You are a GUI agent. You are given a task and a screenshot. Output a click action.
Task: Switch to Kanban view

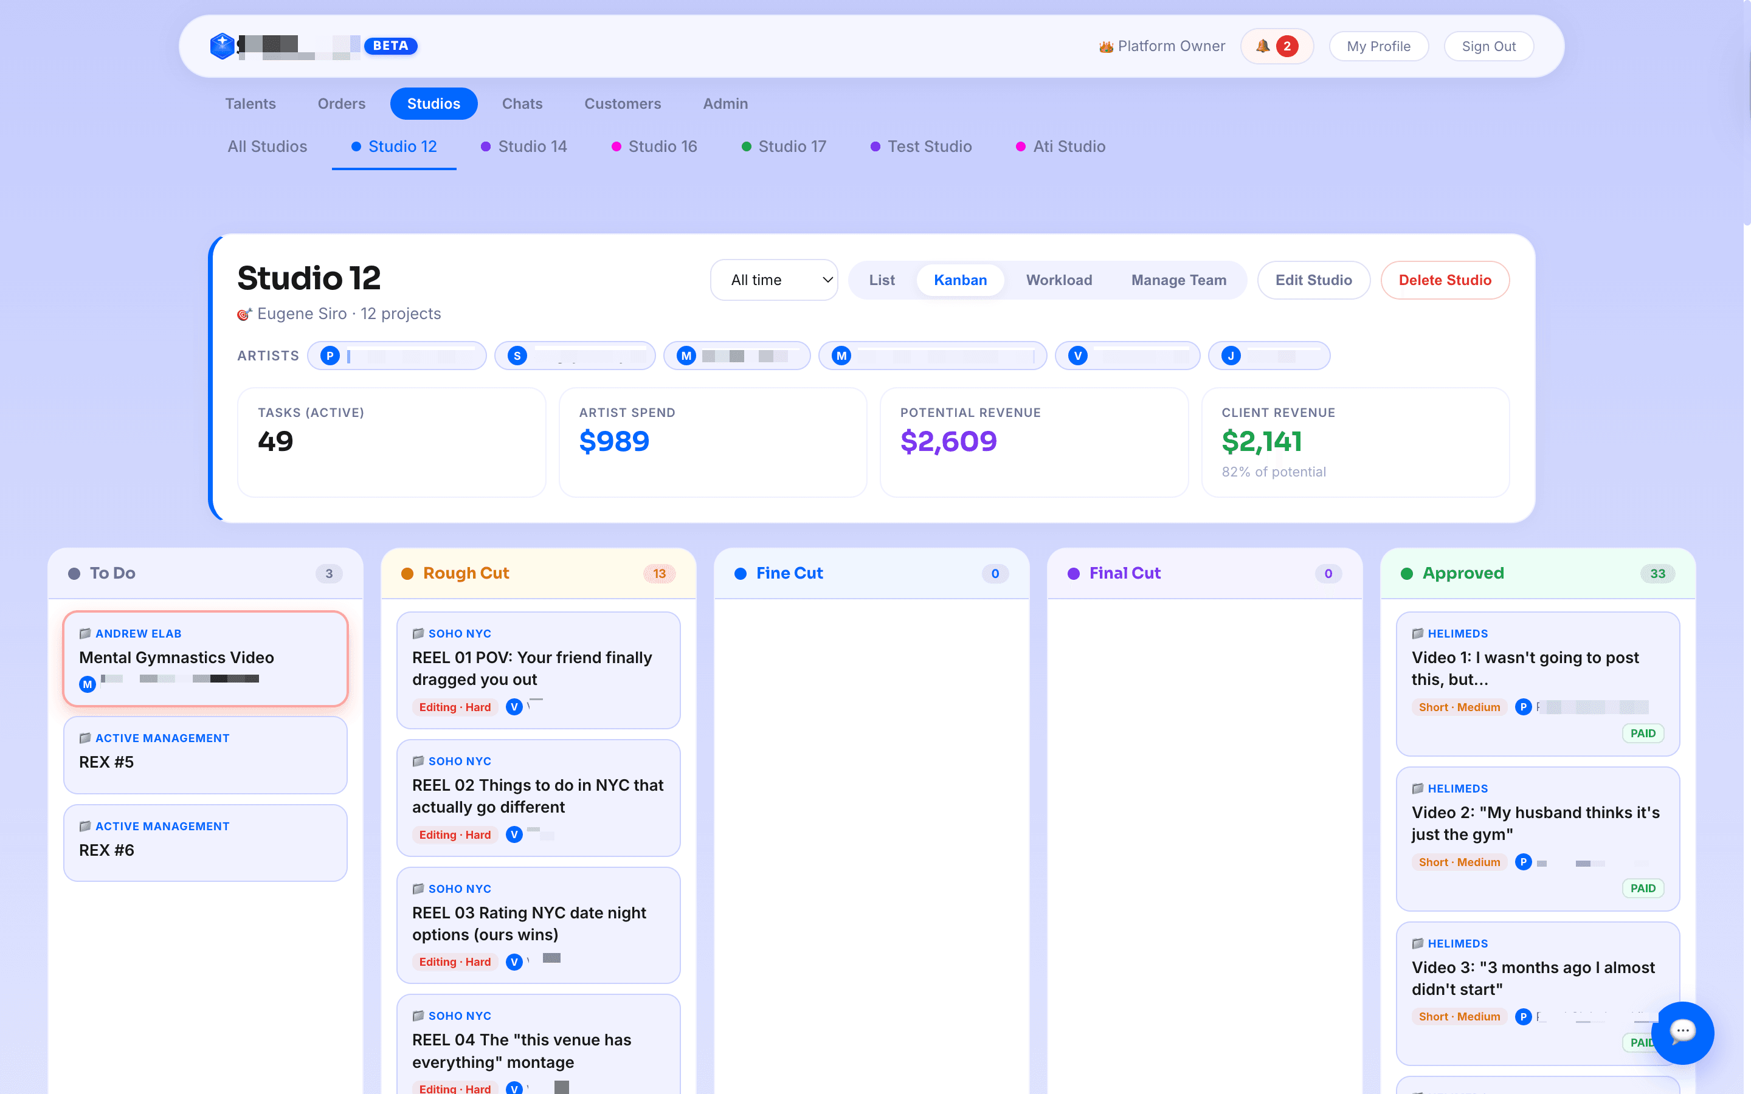(960, 280)
